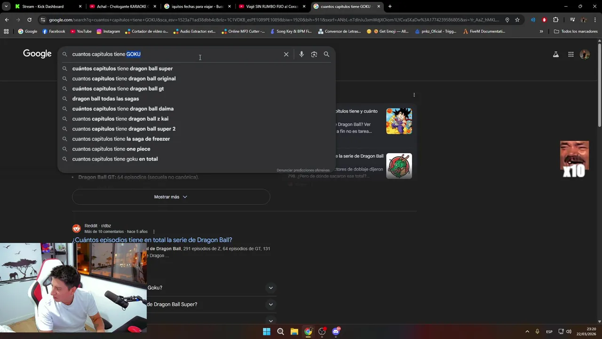Select suggestion dragon ball super 2

197,129
